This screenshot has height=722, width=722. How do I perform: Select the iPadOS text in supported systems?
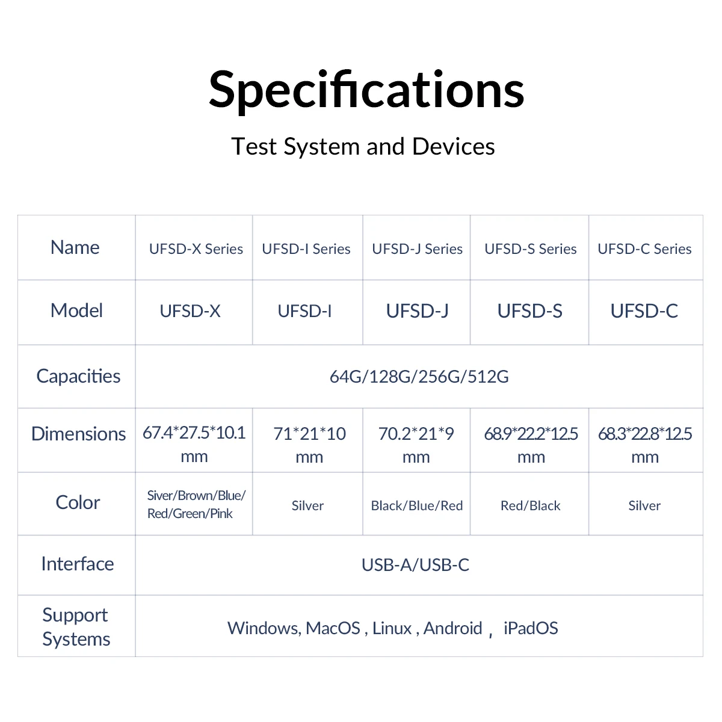coord(531,628)
